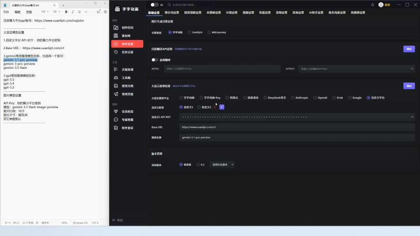Open the H1 heading dropdown in Notepad
420x236 pixels.
pyautogui.click(x=45, y=12)
